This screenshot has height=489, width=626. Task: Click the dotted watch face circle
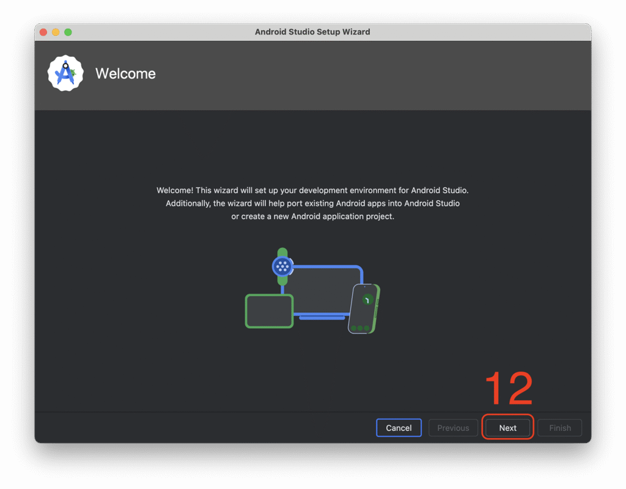coord(282,266)
